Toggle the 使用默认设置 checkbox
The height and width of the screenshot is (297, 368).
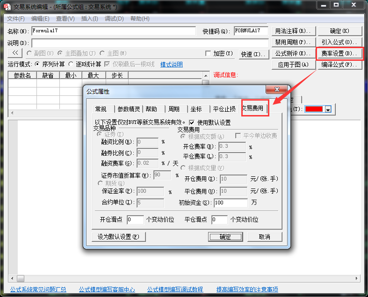pyautogui.click(x=192, y=123)
